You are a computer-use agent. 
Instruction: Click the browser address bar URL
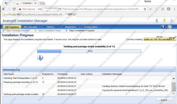click(89, 9)
